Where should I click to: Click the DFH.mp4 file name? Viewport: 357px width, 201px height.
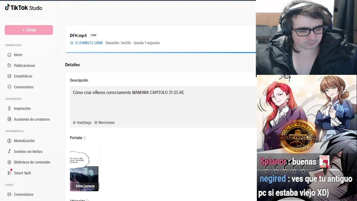click(78, 35)
